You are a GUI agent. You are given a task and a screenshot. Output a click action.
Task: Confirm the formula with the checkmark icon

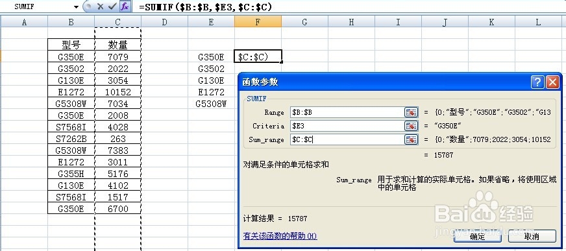pyautogui.click(x=112, y=6)
